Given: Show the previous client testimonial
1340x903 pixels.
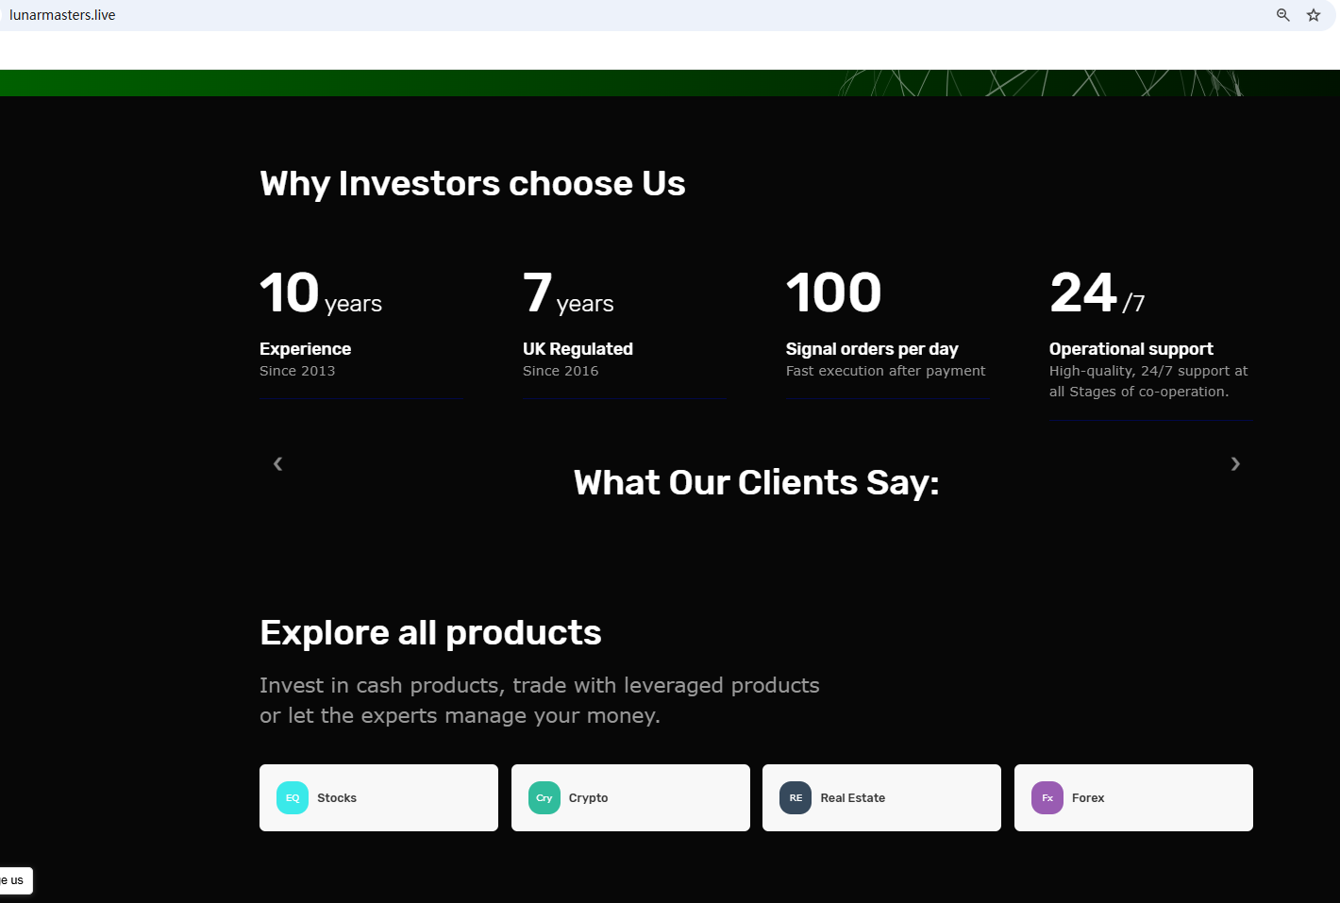Looking at the screenshot, I should (277, 463).
